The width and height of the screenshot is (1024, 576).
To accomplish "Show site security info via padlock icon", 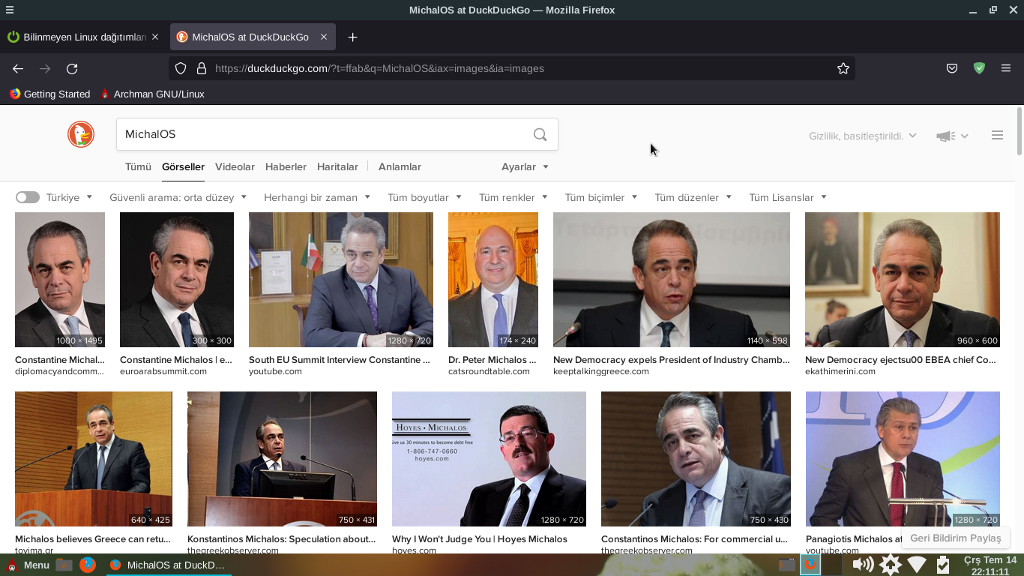I will (201, 68).
